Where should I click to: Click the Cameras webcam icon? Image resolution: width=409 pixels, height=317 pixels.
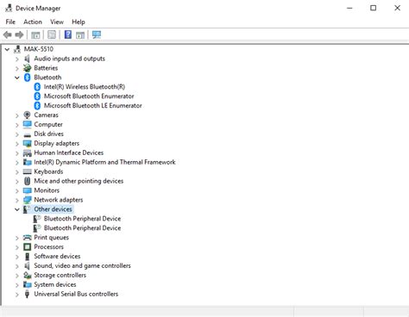tap(27, 115)
